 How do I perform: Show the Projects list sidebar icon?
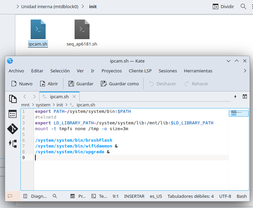(13, 114)
